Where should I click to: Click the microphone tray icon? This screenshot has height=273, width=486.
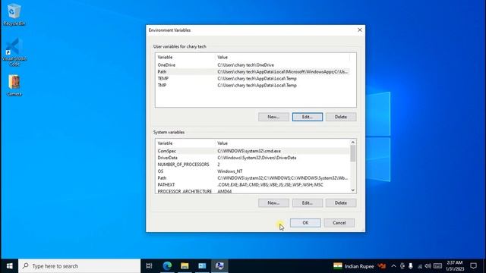click(411, 266)
